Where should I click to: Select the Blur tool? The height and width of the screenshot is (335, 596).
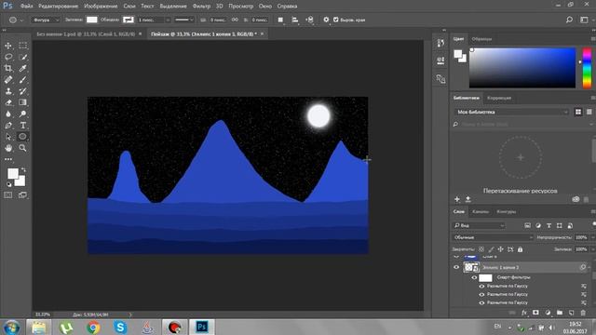click(x=8, y=114)
